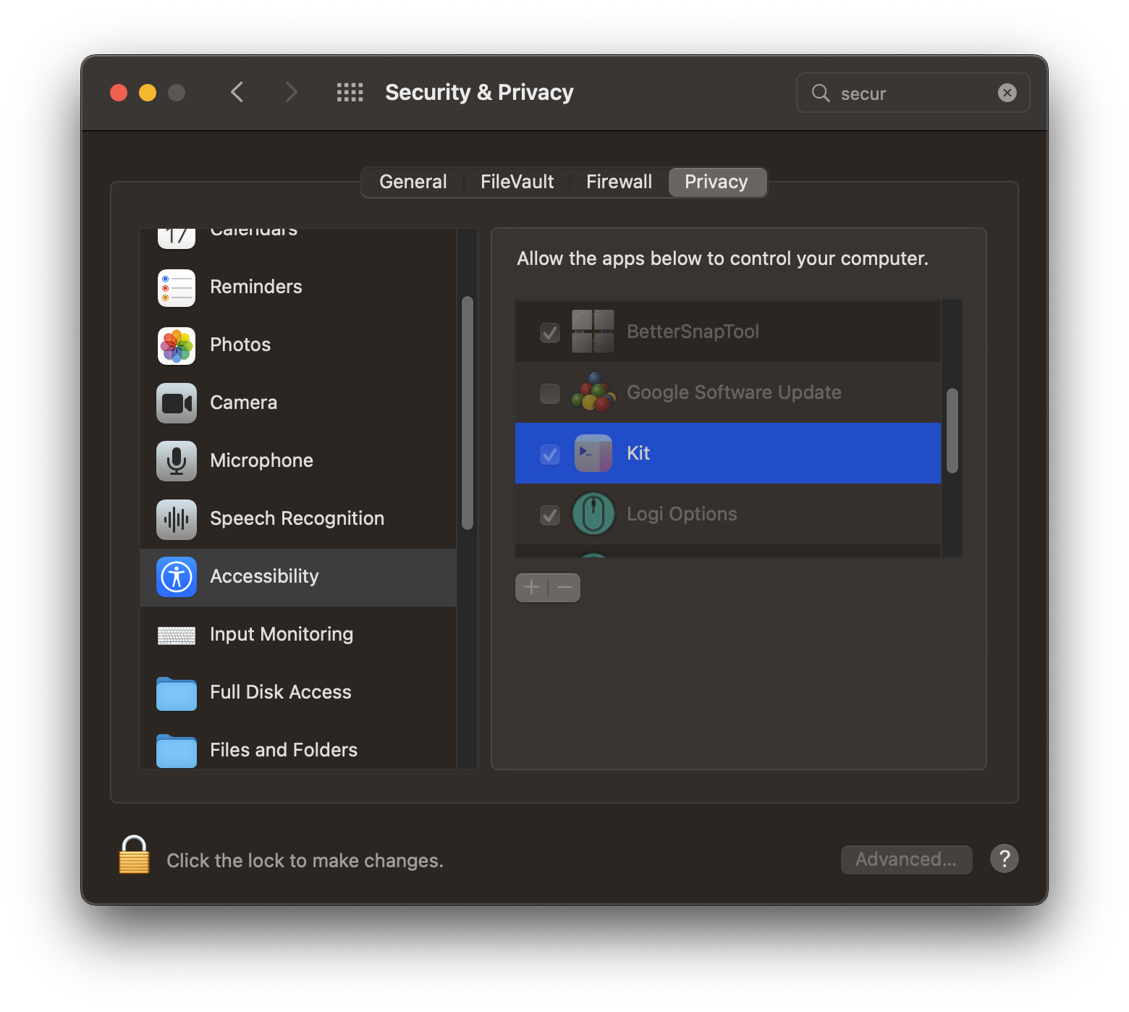Select the "Logi Options" app name
1129x1012 pixels.
682,514
